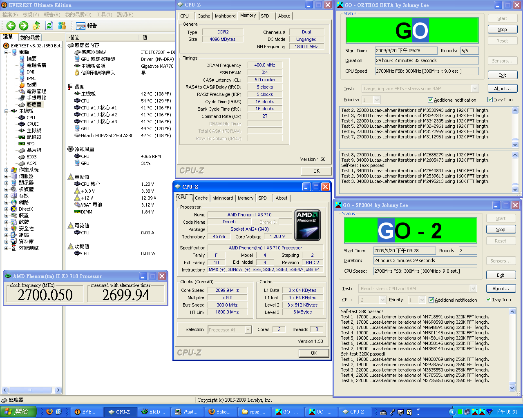This screenshot has height=418, width=523.
Task: Click Stop button in ORTHOS window
Action: pyautogui.click(x=503, y=29)
